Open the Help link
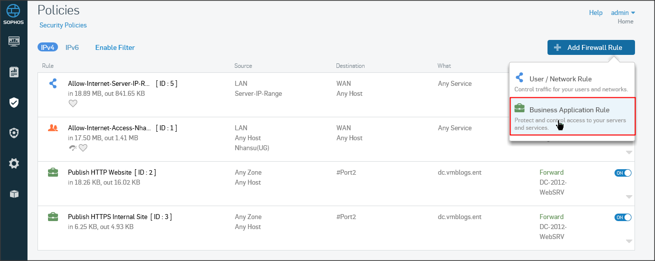This screenshot has height=261, width=655. (595, 12)
